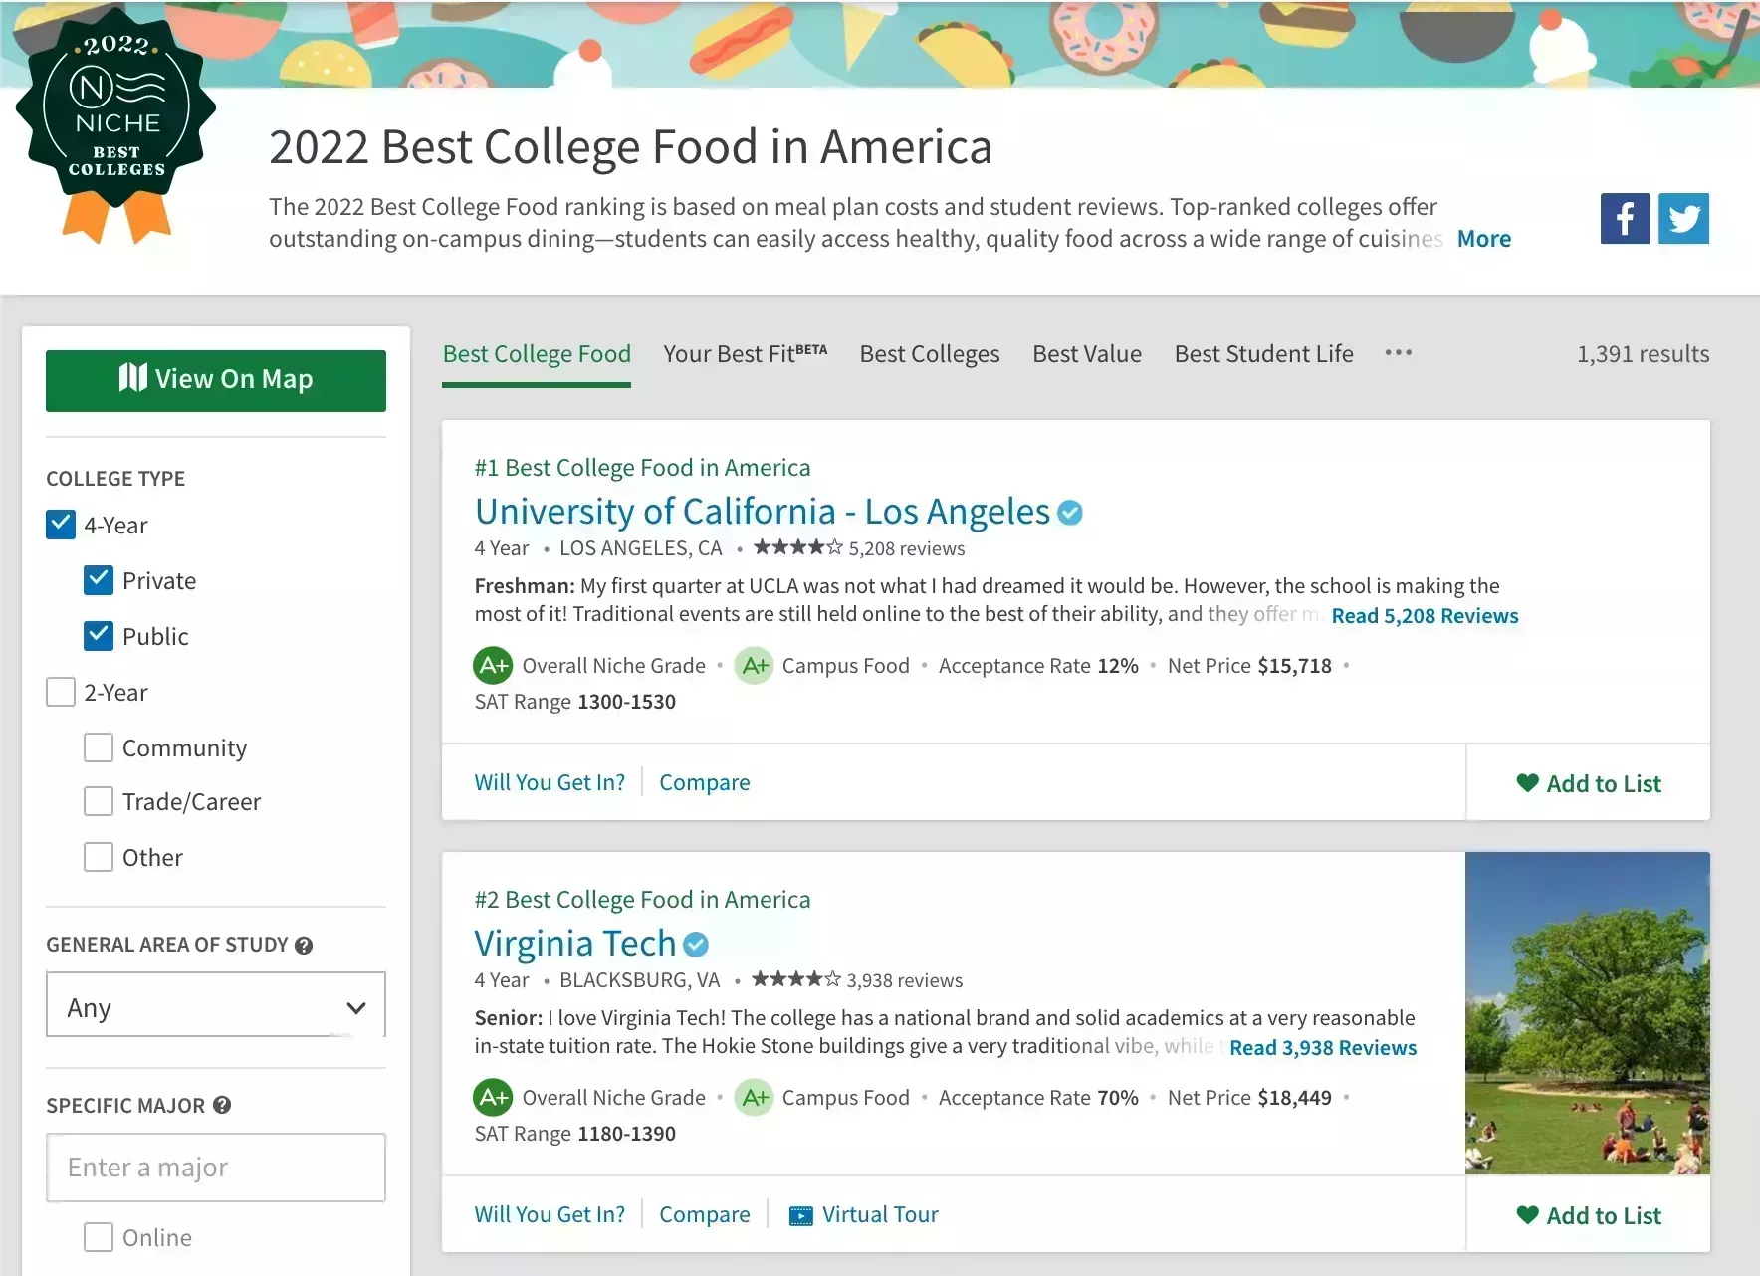Click UCLA star rating
This screenshot has width=1760, height=1276.
pyautogui.click(x=798, y=547)
